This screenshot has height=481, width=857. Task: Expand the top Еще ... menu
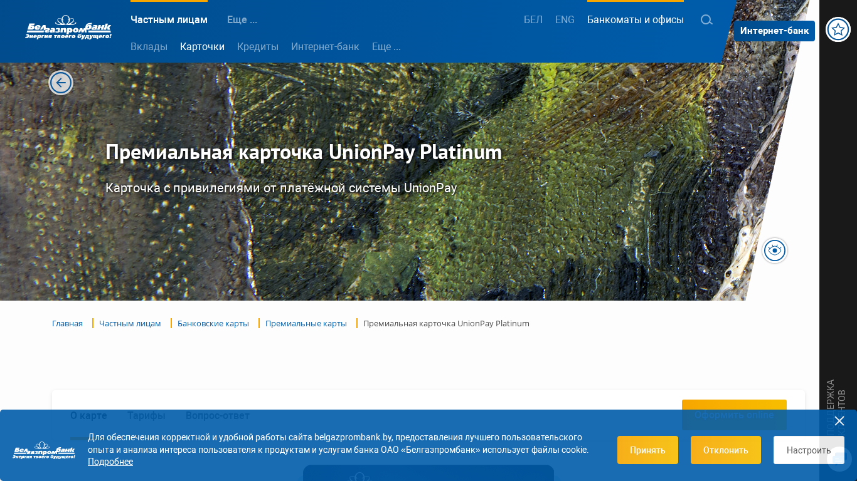click(242, 19)
